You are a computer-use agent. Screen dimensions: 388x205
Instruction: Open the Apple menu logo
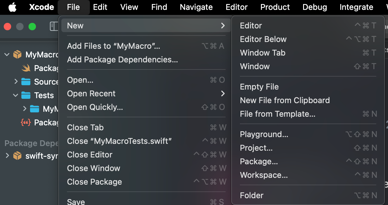pos(12,7)
